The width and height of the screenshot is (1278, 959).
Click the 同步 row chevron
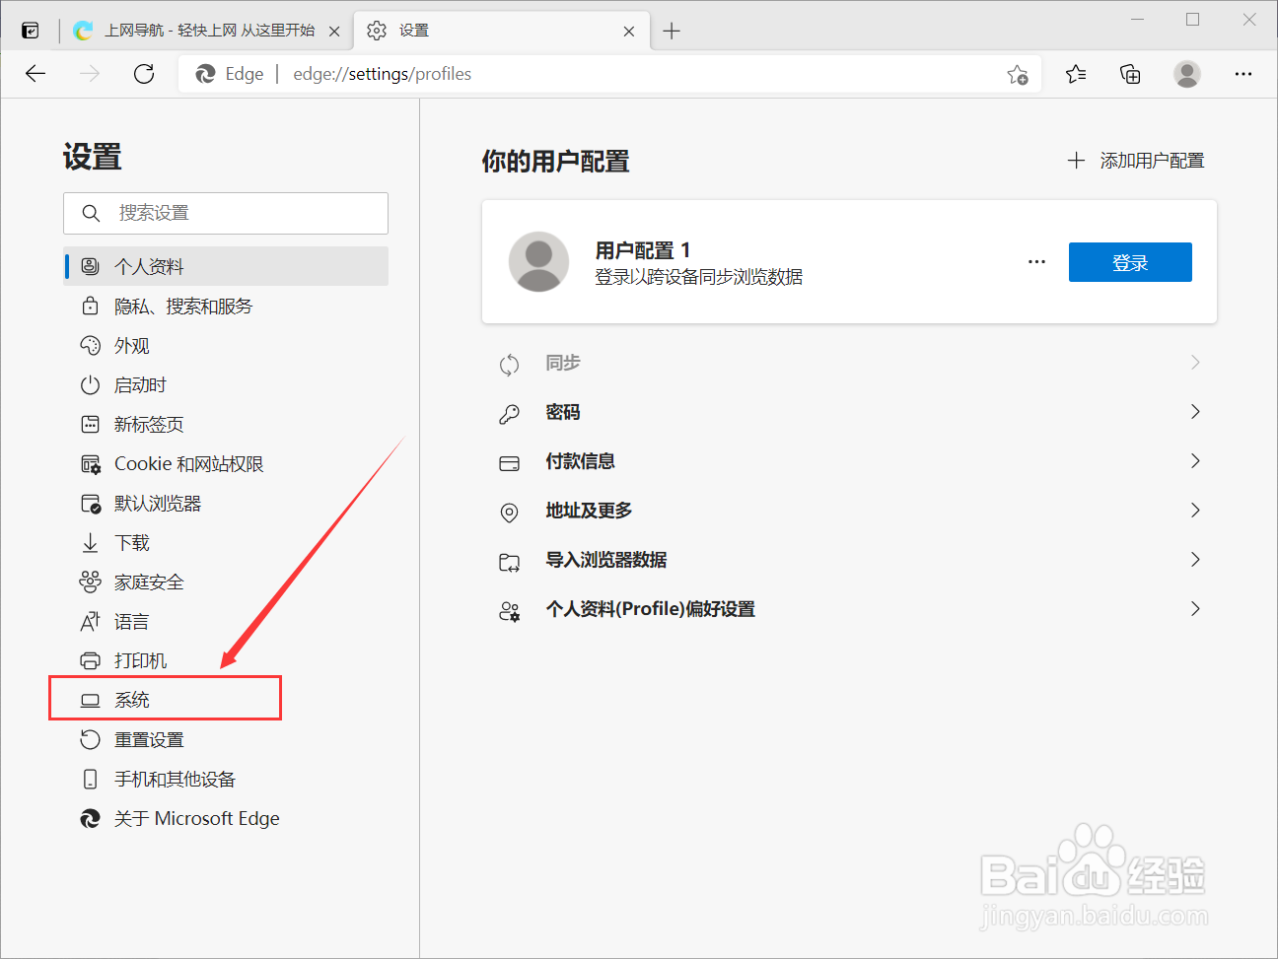coord(1195,363)
